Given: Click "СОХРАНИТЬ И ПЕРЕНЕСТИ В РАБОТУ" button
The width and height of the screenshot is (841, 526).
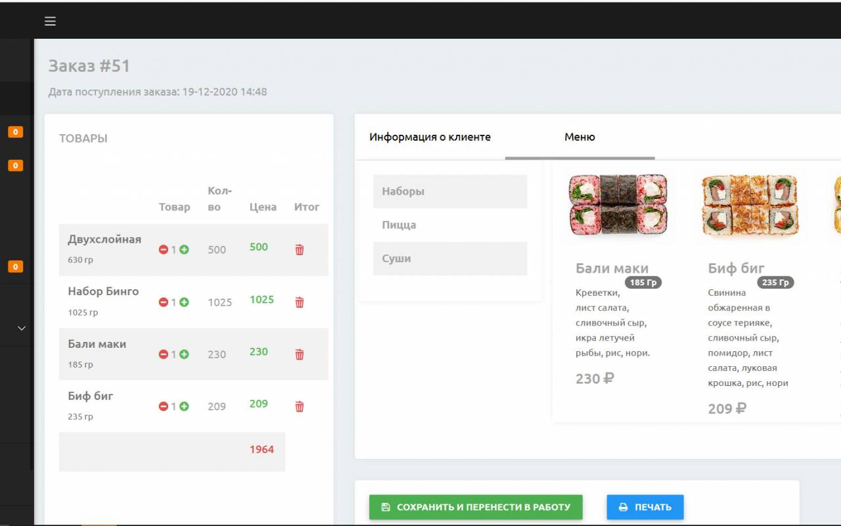Looking at the screenshot, I should click(x=475, y=507).
